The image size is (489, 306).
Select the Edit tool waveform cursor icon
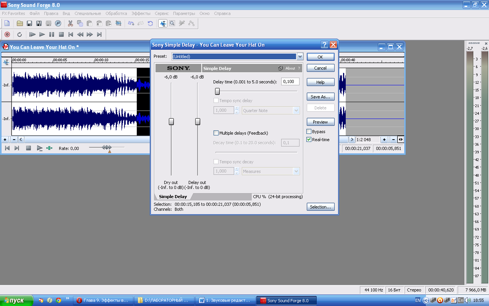(x=163, y=23)
